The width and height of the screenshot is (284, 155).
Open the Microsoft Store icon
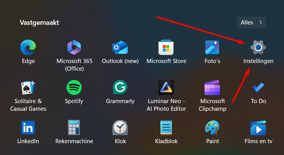coord(166,47)
